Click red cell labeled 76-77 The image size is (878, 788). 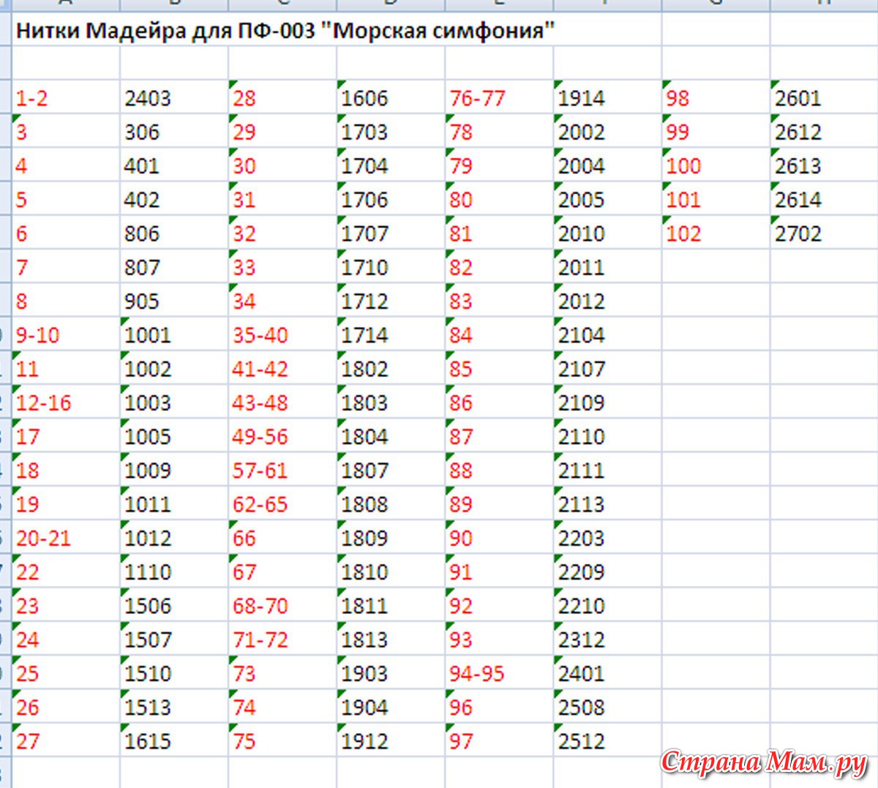tap(499, 97)
